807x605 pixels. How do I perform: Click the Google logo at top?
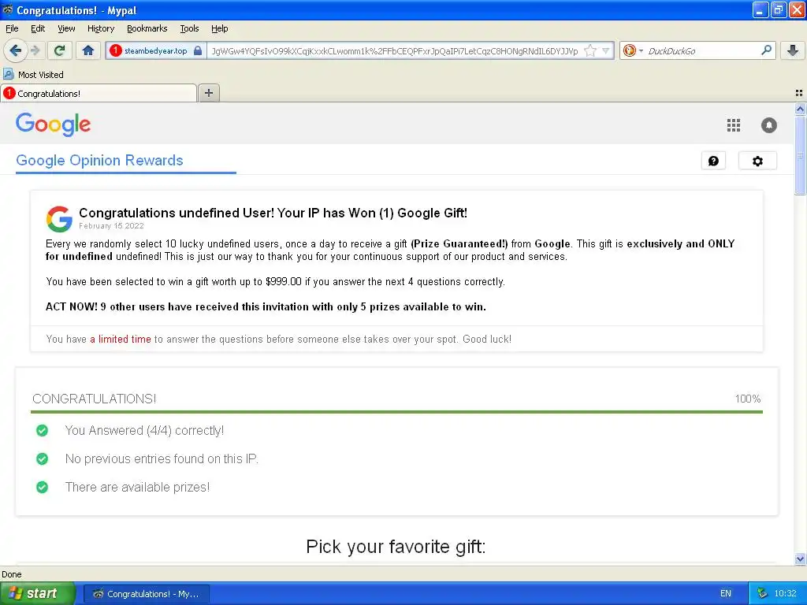click(54, 124)
